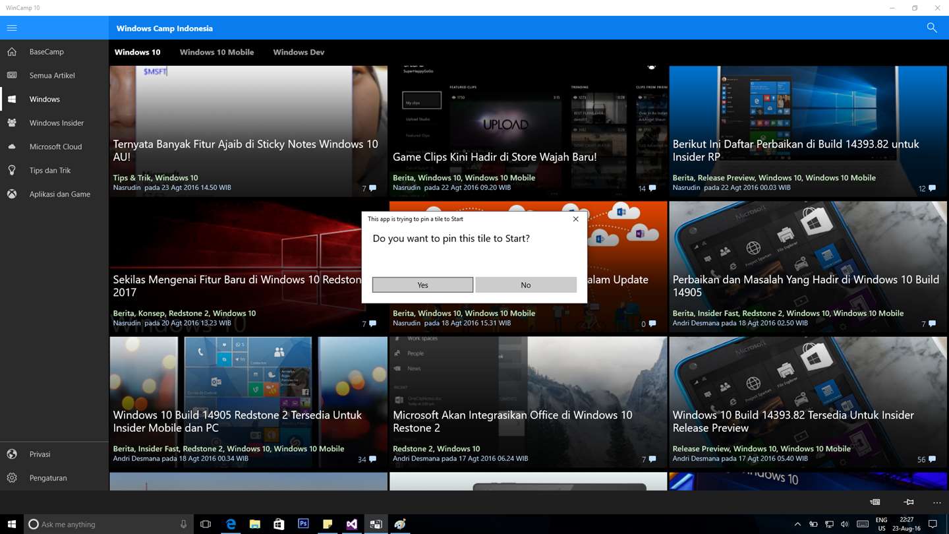This screenshot has height=534, width=949.
Task: Expand the hidden system tray icons chevron
Action: click(797, 524)
